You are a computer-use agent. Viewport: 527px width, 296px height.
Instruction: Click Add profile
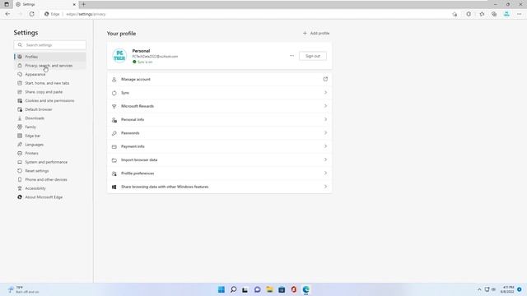point(316,33)
